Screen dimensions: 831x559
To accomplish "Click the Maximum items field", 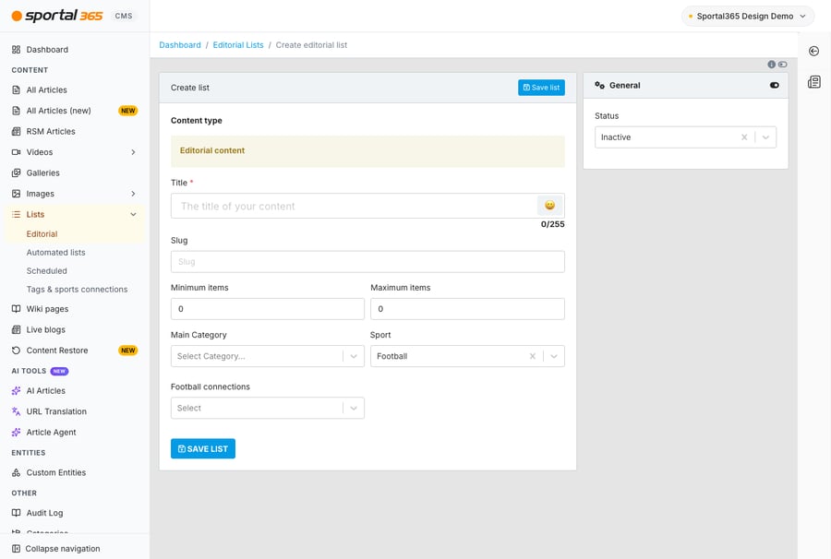I will 467,309.
